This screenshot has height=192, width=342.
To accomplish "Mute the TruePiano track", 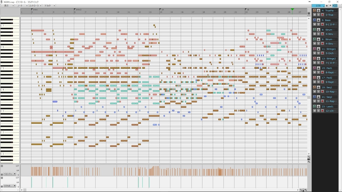I will click(x=315, y=15).
